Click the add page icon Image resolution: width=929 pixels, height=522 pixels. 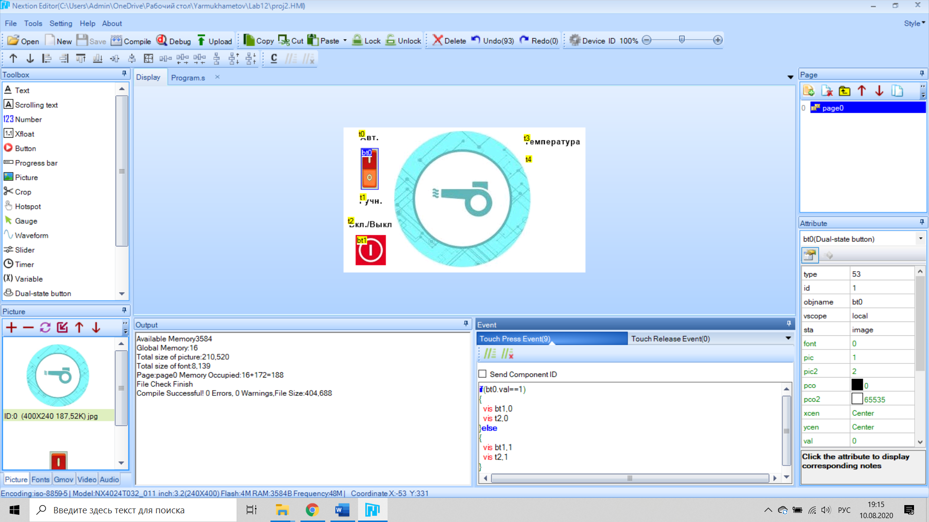(x=809, y=91)
